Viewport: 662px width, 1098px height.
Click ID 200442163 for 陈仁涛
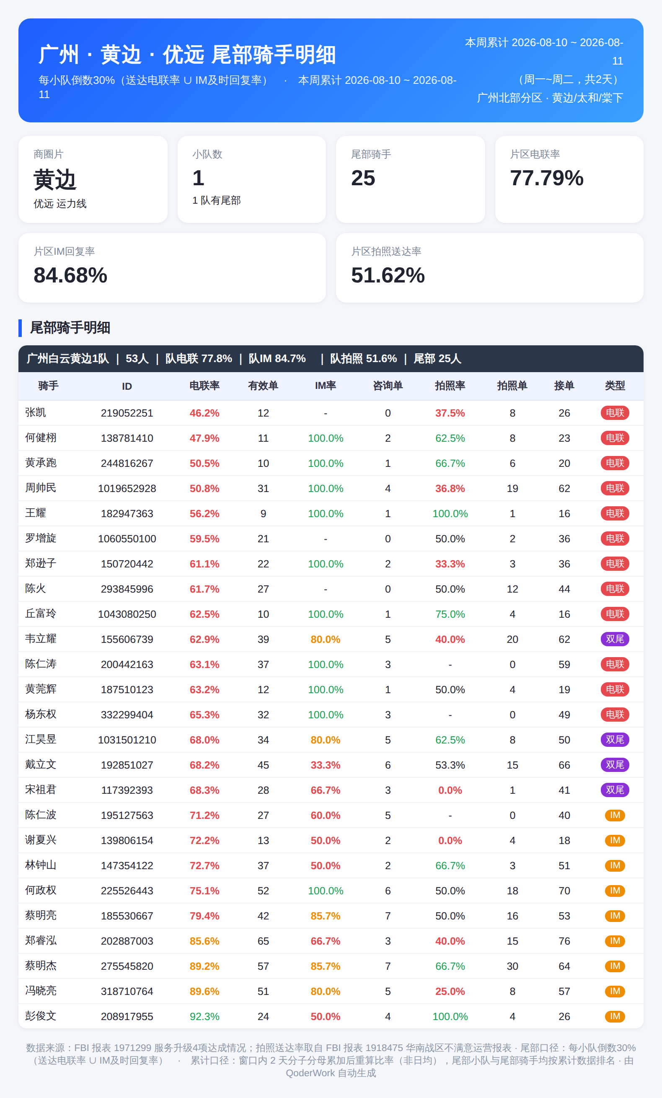pyautogui.click(x=127, y=664)
